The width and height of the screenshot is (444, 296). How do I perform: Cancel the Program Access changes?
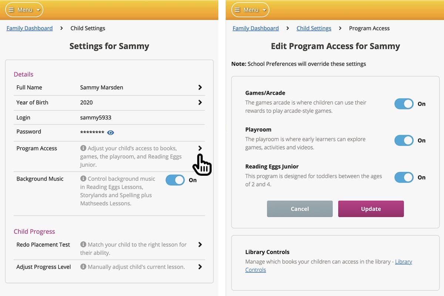pyautogui.click(x=300, y=209)
